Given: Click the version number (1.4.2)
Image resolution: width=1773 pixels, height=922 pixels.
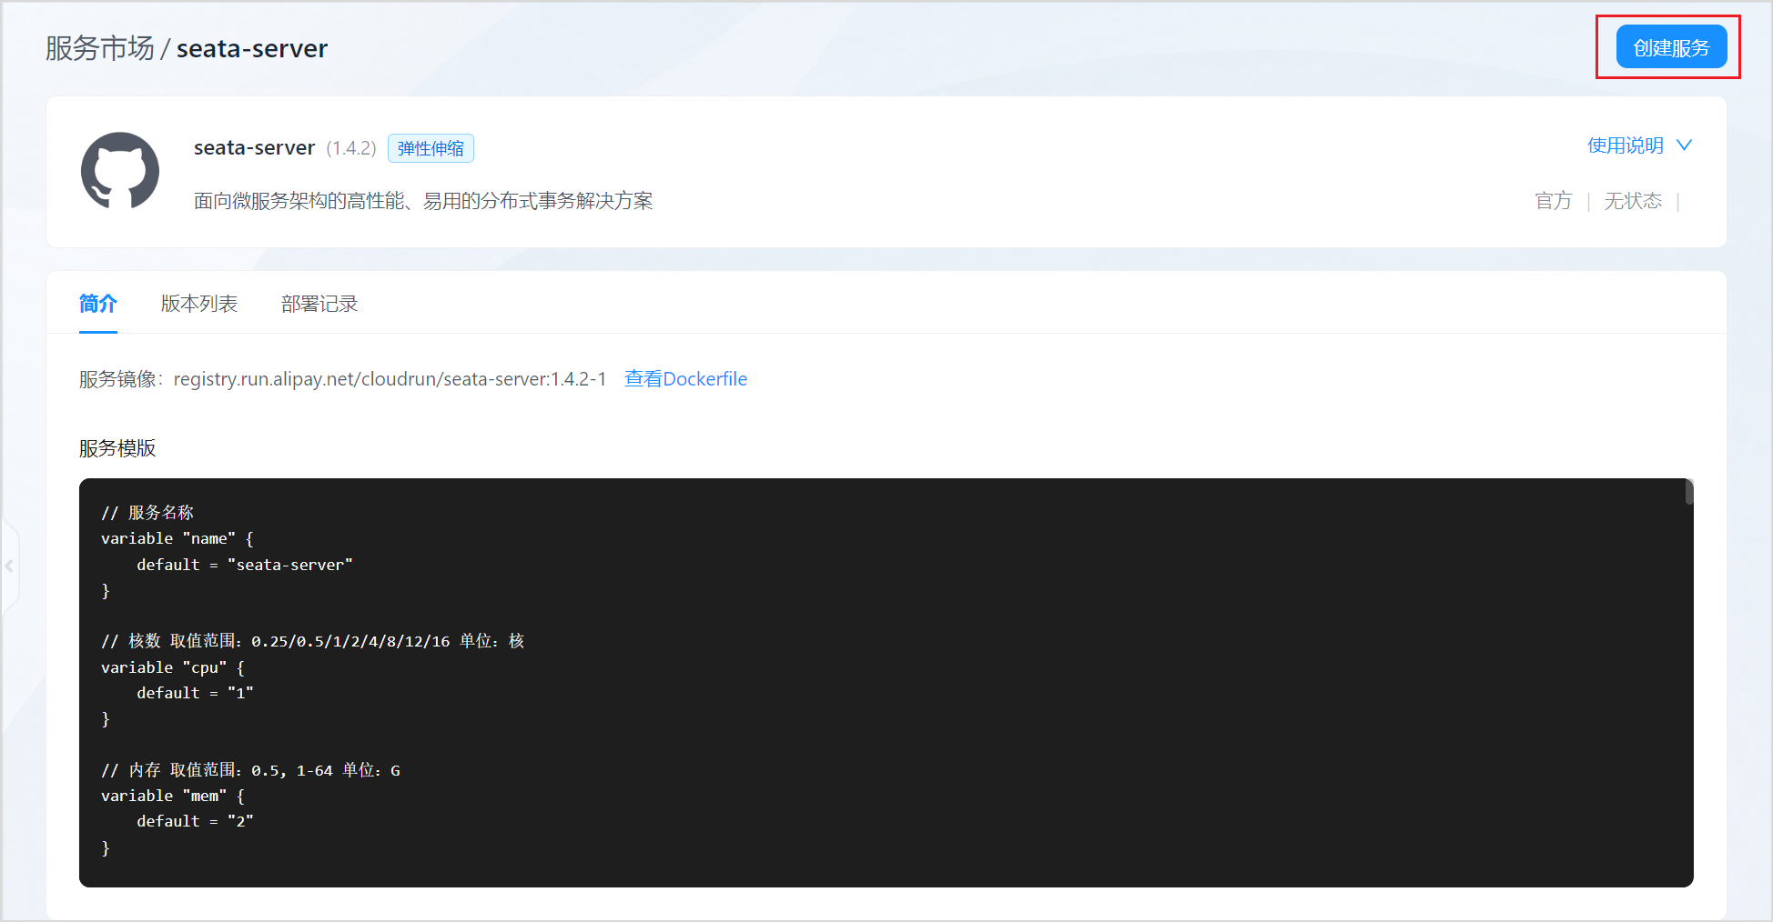Looking at the screenshot, I should pos(351,148).
